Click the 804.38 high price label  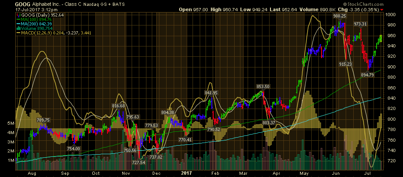pyautogui.click(x=167, y=112)
